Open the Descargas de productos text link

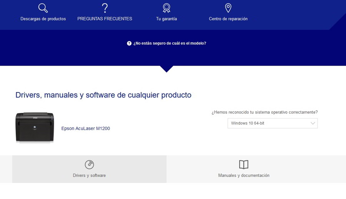tap(43, 19)
